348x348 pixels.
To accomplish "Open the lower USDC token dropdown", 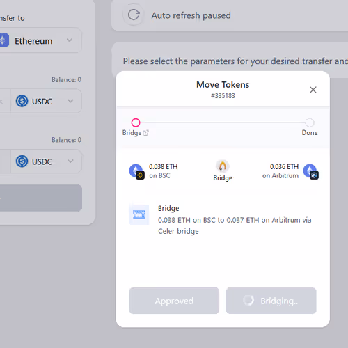I will click(46, 161).
